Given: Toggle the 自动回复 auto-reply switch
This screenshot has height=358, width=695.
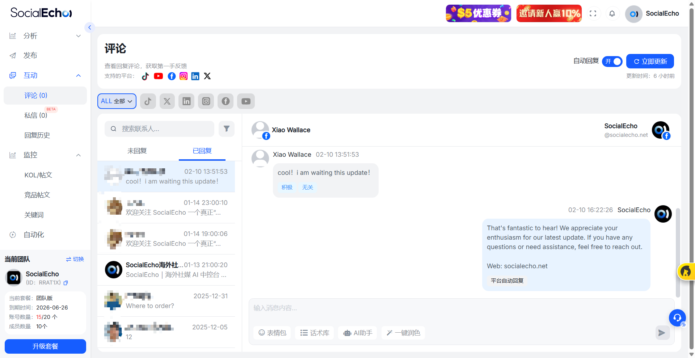Looking at the screenshot, I should point(612,62).
